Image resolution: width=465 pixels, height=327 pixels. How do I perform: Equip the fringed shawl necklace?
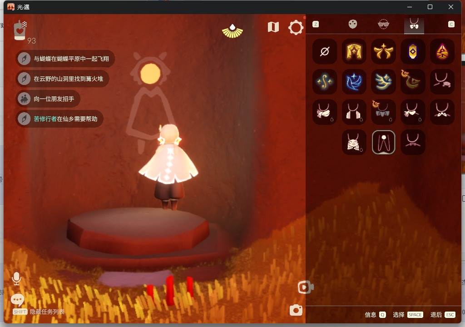354,142
